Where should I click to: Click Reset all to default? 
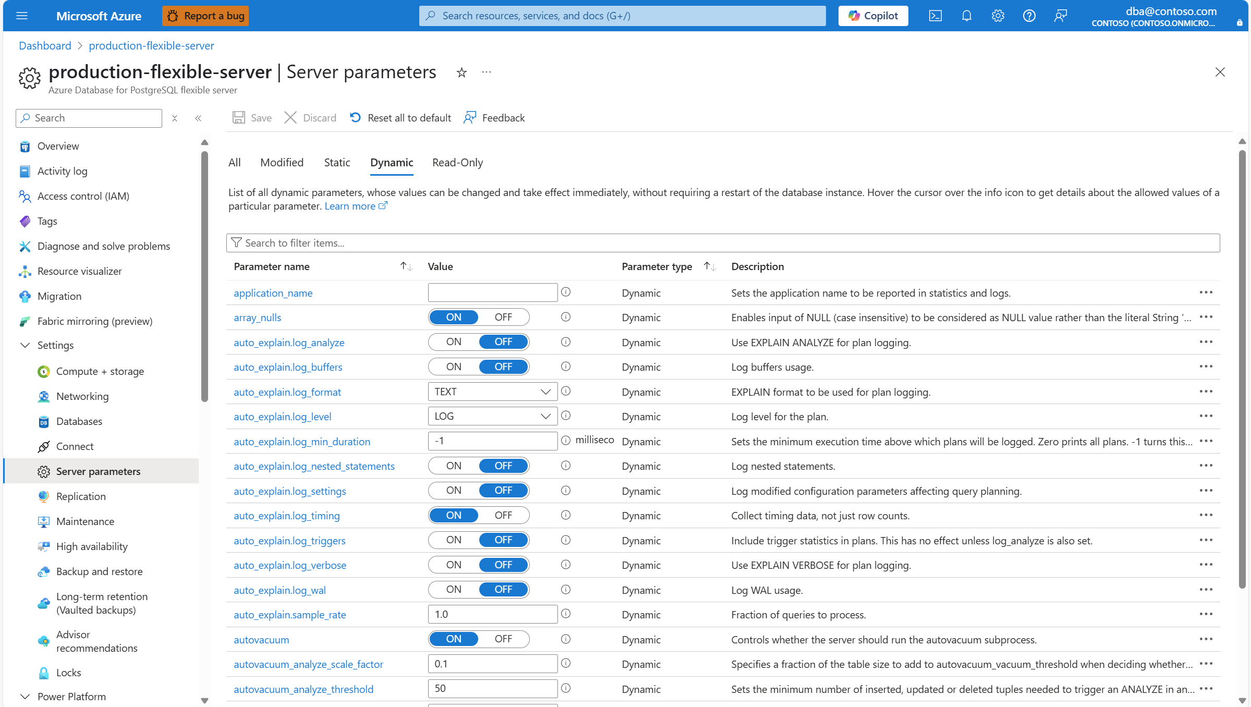coord(400,118)
